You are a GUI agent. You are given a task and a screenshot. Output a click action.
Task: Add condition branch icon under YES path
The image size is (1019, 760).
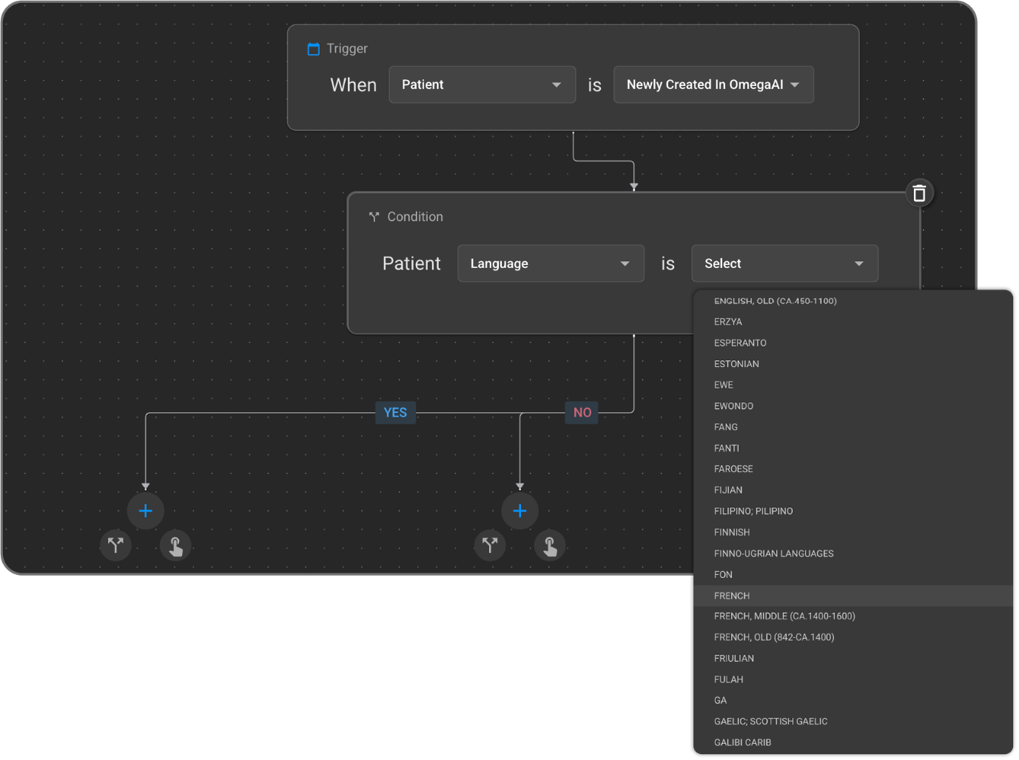point(115,546)
